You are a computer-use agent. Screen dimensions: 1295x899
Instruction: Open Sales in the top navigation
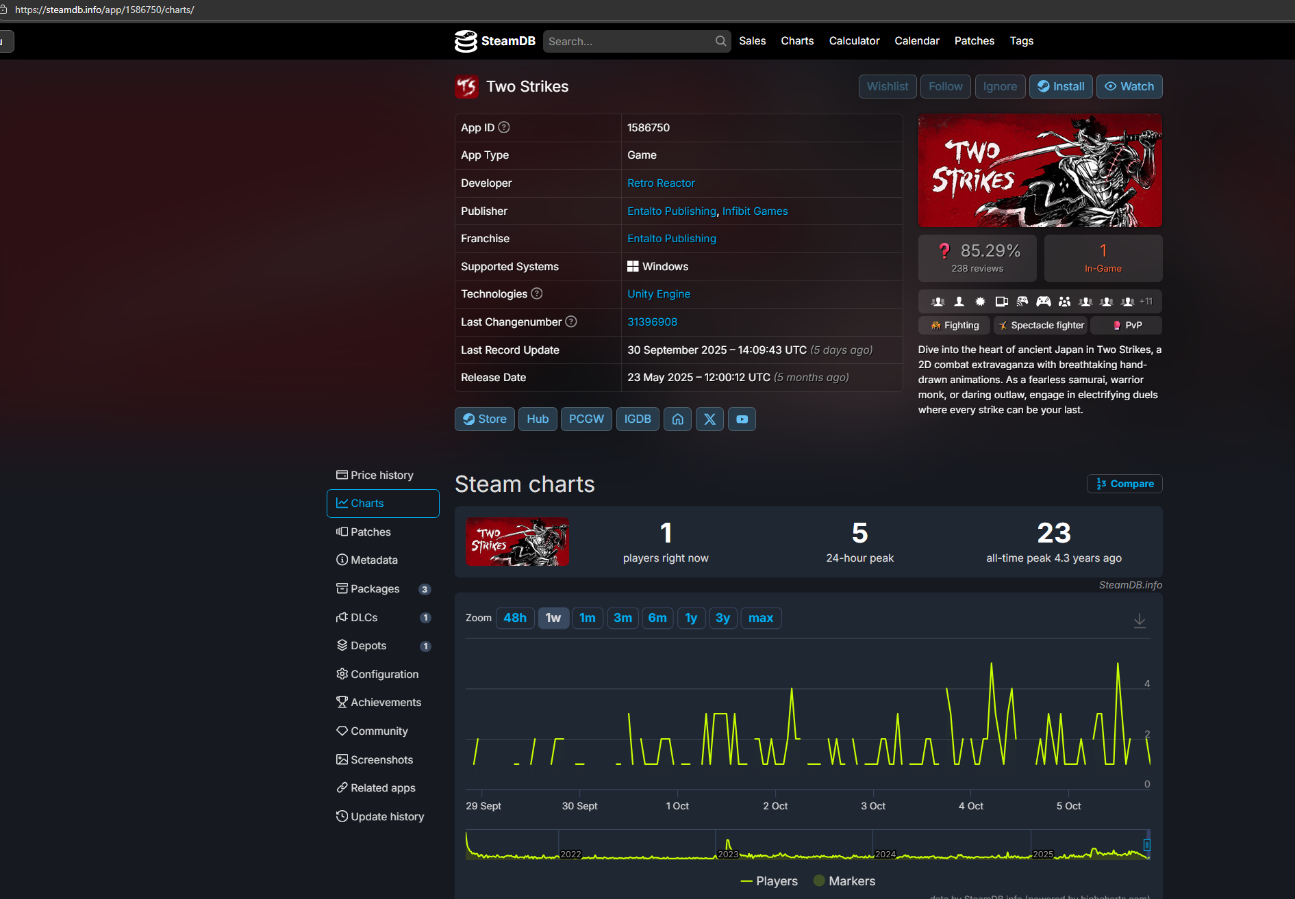(752, 41)
